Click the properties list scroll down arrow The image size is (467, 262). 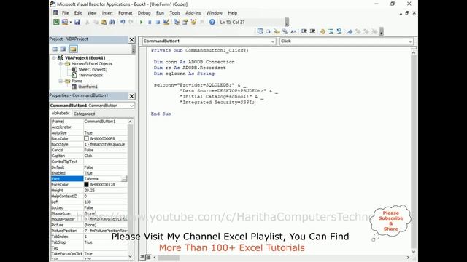130,256
